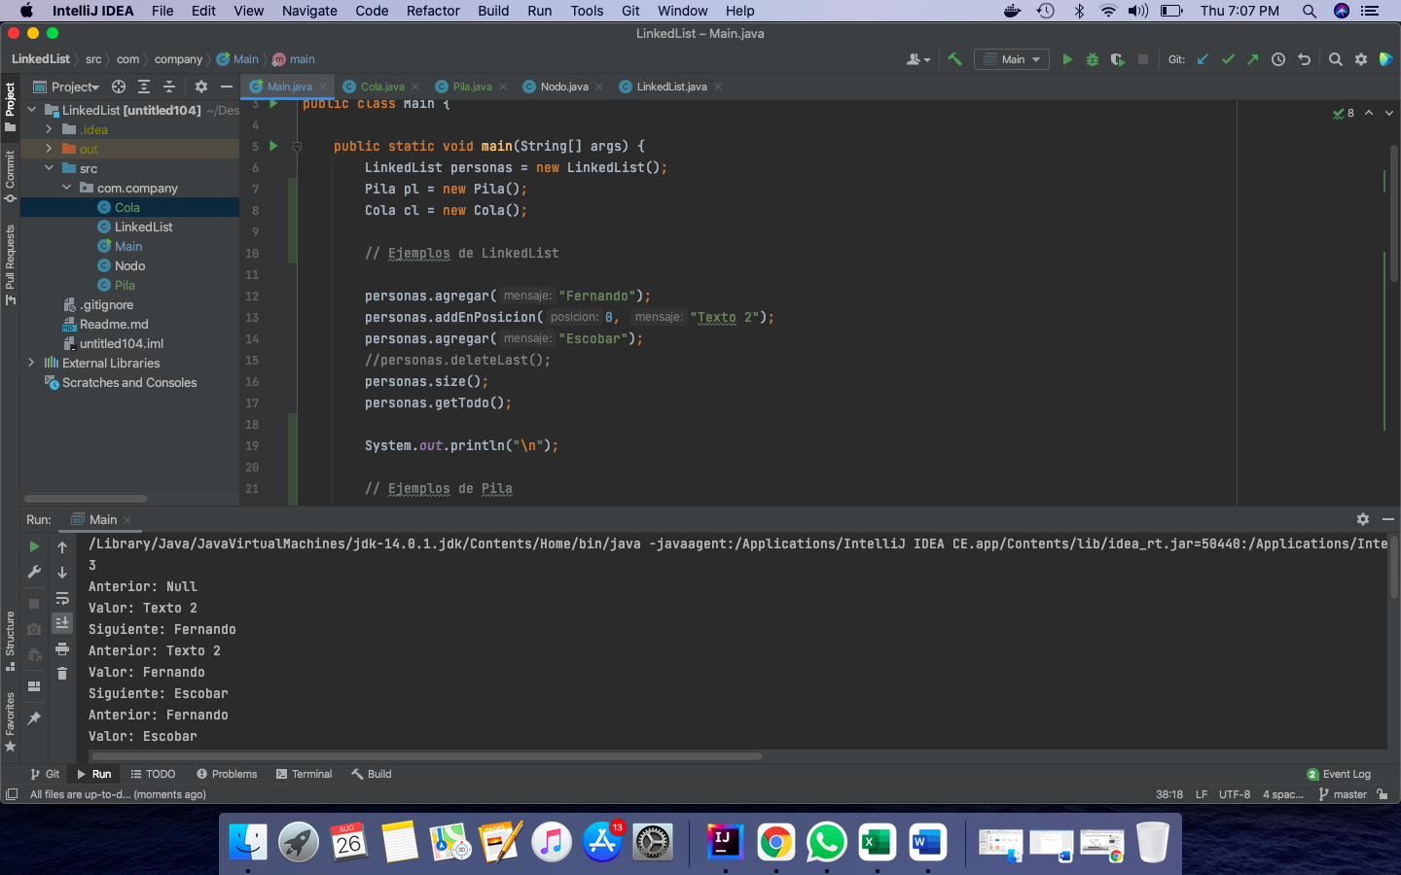Open the Main run configuration dropdown

(1012, 59)
